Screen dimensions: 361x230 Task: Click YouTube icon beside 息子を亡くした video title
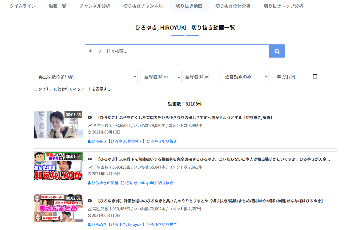[x=90, y=118]
